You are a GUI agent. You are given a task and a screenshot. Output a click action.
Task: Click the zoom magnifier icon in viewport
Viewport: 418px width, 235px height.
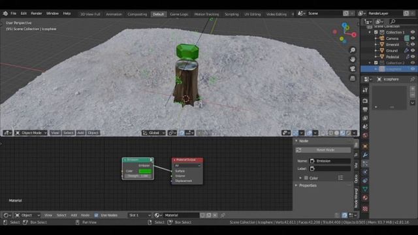[353, 50]
